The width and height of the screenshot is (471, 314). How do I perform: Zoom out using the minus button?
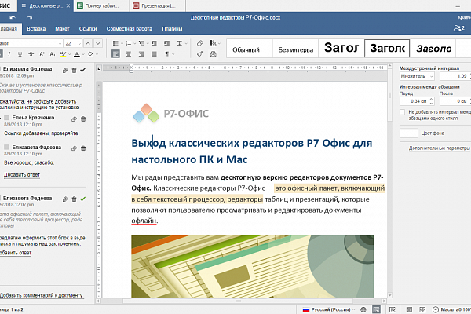(x=436, y=309)
